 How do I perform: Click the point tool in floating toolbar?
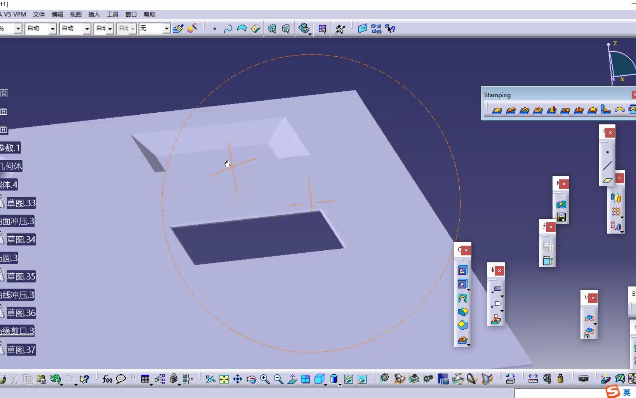[607, 152]
